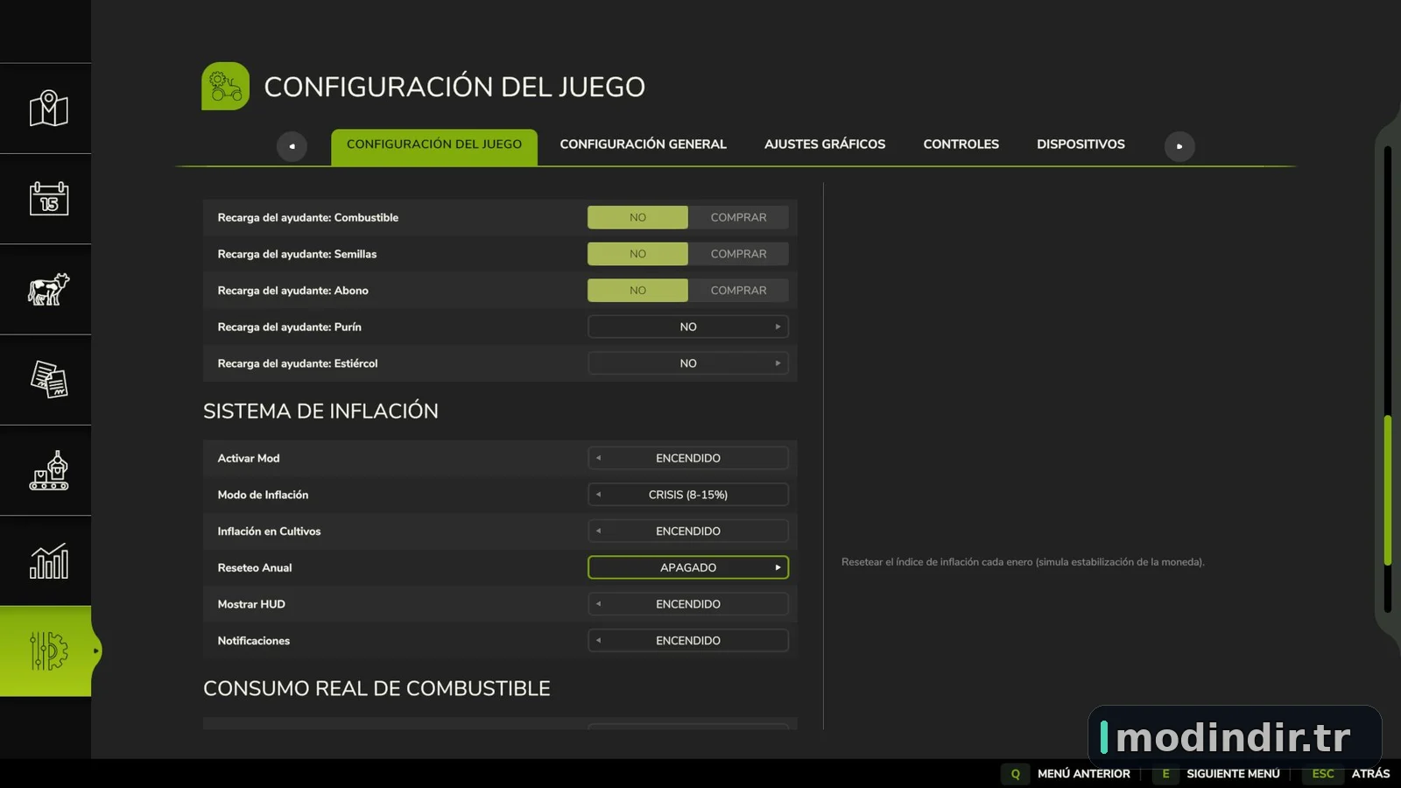1401x788 pixels.
Task: Click Atrás button
Action: [x=1370, y=774]
